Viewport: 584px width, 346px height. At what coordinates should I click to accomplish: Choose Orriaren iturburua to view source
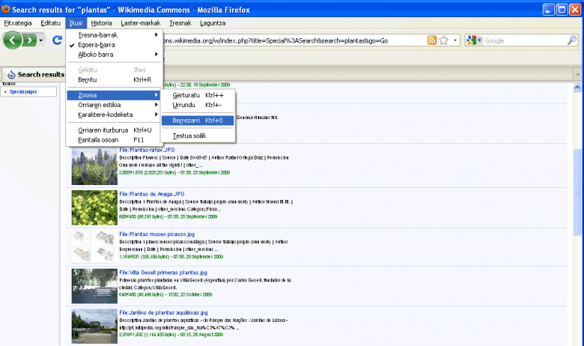point(114,130)
